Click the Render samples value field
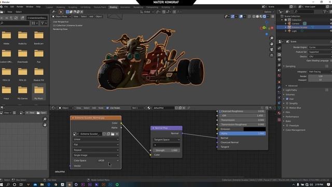Screen dimensions: 332x187 coord(320,76)
